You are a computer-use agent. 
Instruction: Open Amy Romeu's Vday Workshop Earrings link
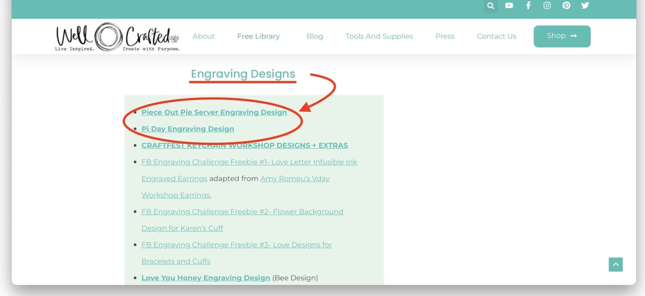click(x=294, y=178)
